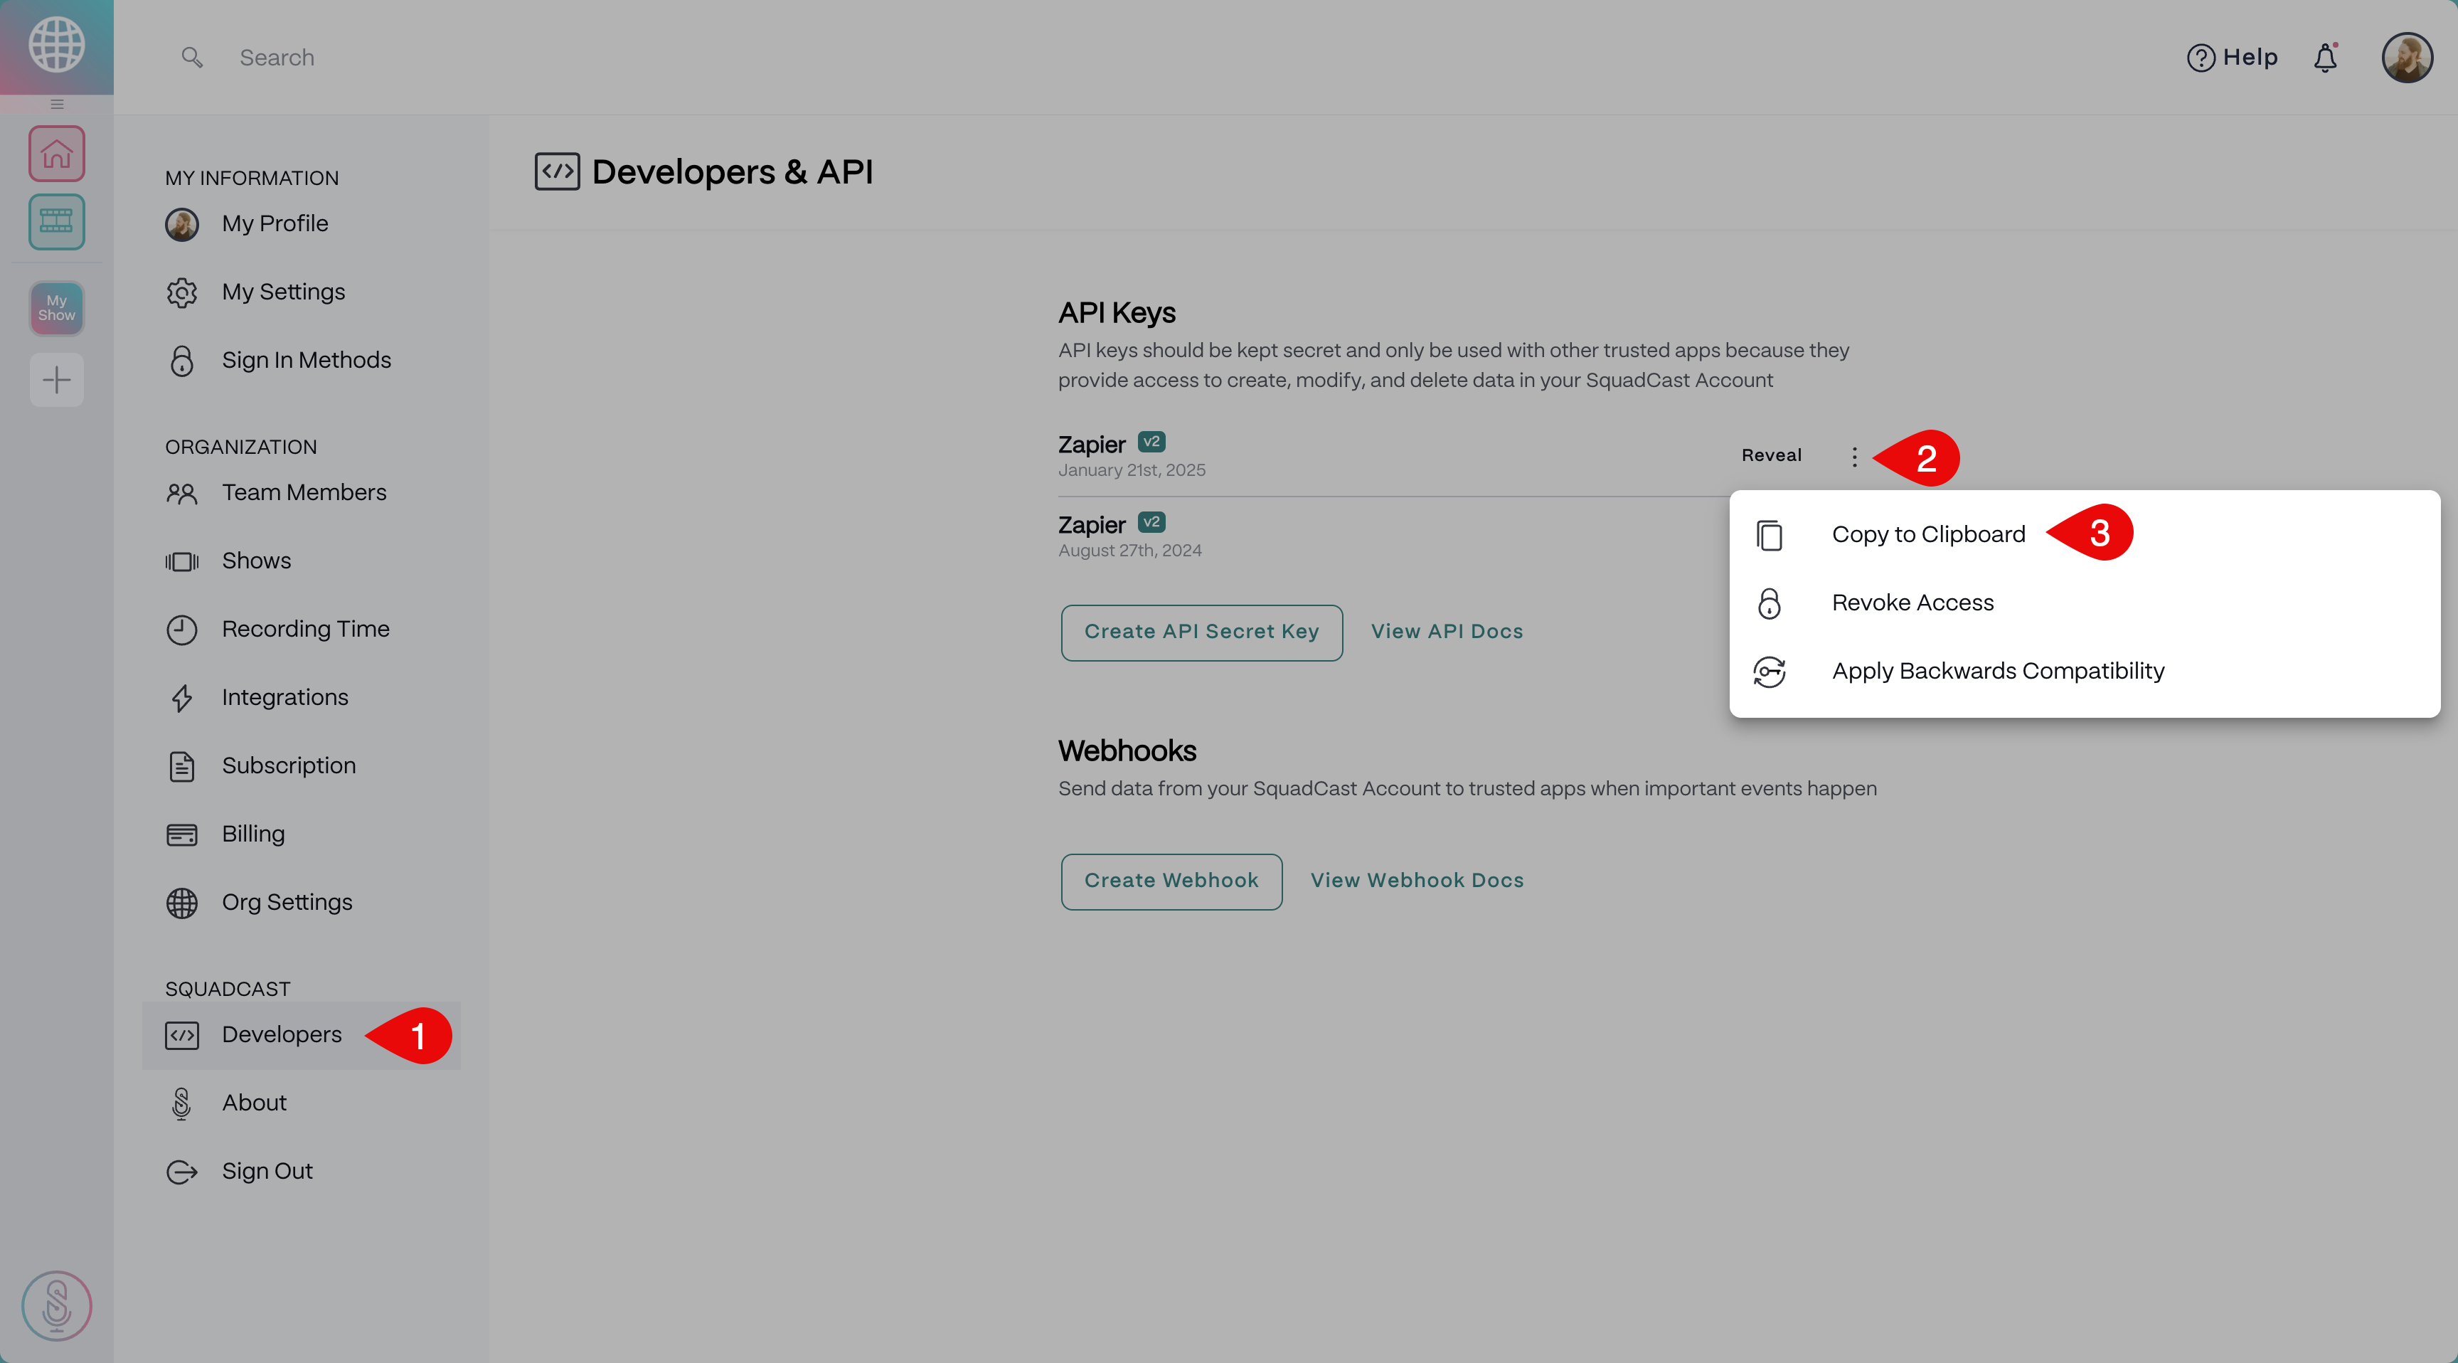The width and height of the screenshot is (2458, 1363).
Task: Open the studio filmstrip icon
Action: (x=56, y=221)
